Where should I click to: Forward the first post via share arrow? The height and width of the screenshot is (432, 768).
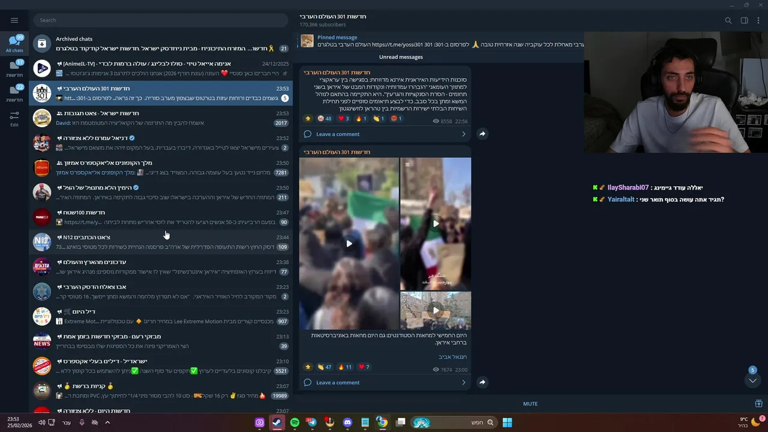[482, 134]
